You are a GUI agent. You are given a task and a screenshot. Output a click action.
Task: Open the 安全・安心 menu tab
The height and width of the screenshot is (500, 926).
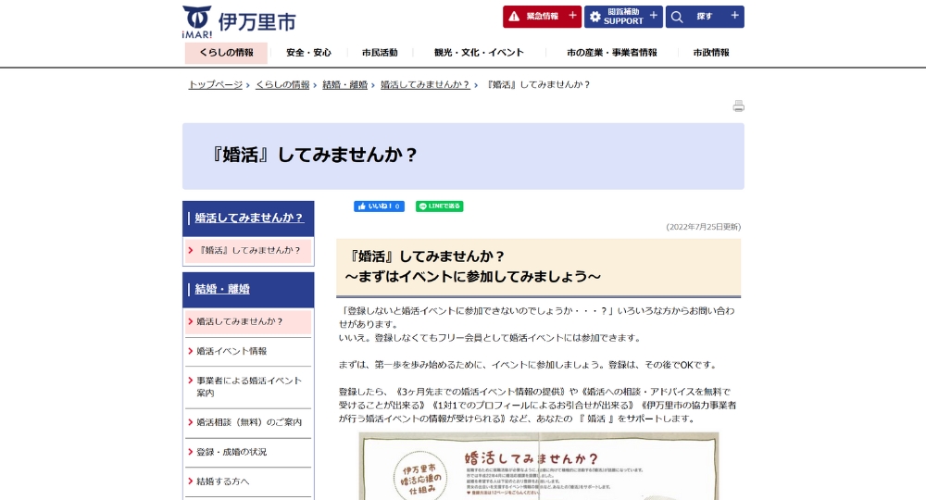pyautogui.click(x=308, y=53)
